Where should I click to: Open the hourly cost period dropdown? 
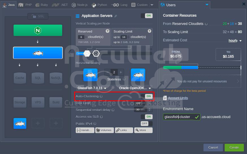point(235,40)
